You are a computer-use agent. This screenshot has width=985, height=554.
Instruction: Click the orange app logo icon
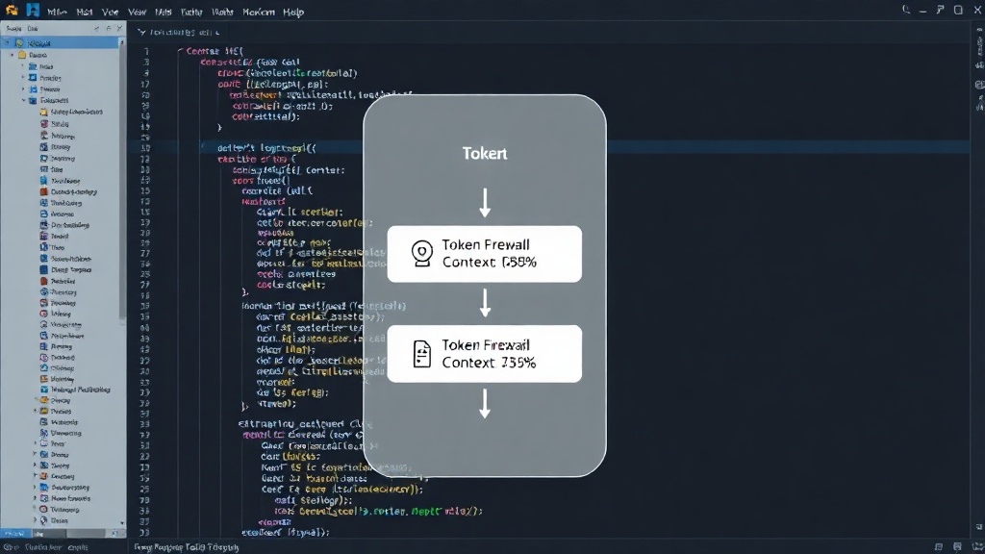[12, 10]
